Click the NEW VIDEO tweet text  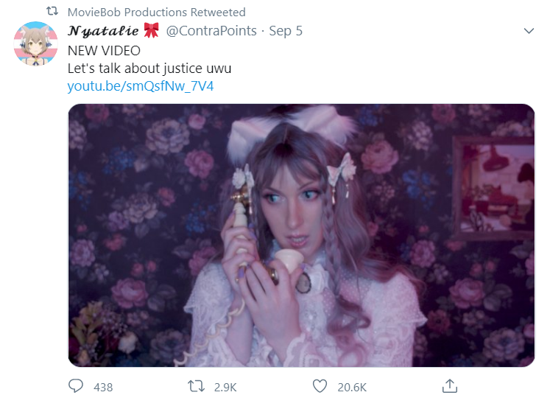coord(104,51)
